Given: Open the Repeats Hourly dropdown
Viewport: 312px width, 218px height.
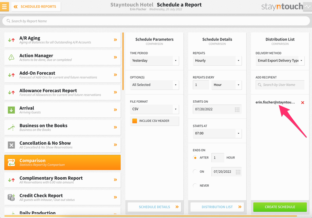Looking at the screenshot, I should (x=217, y=61).
